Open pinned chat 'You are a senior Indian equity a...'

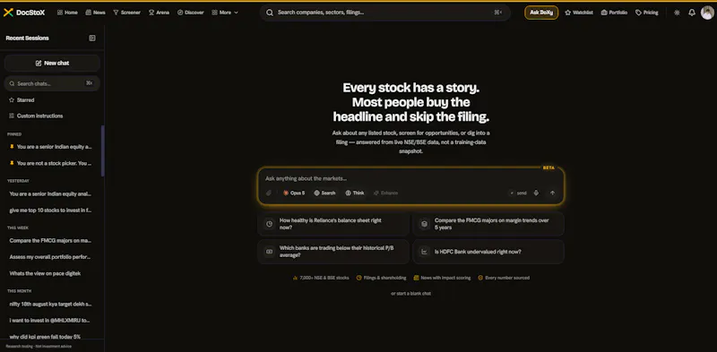[x=52, y=147]
